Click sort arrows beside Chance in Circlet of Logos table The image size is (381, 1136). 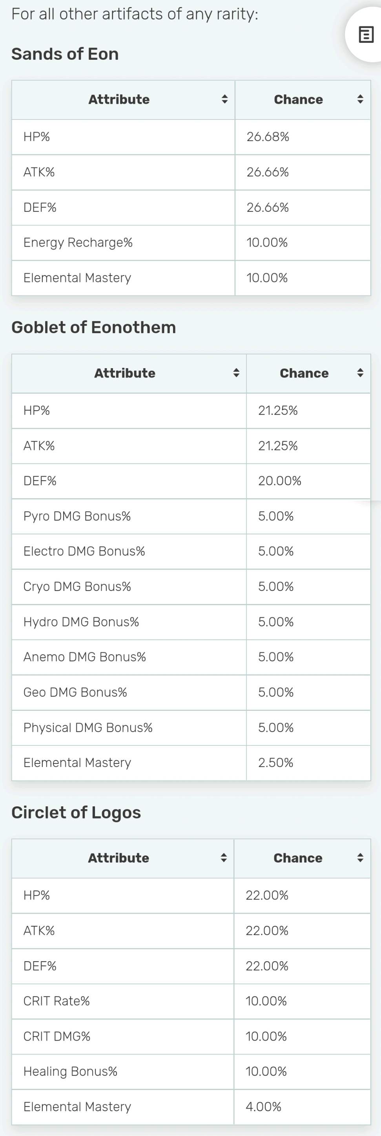tap(360, 858)
